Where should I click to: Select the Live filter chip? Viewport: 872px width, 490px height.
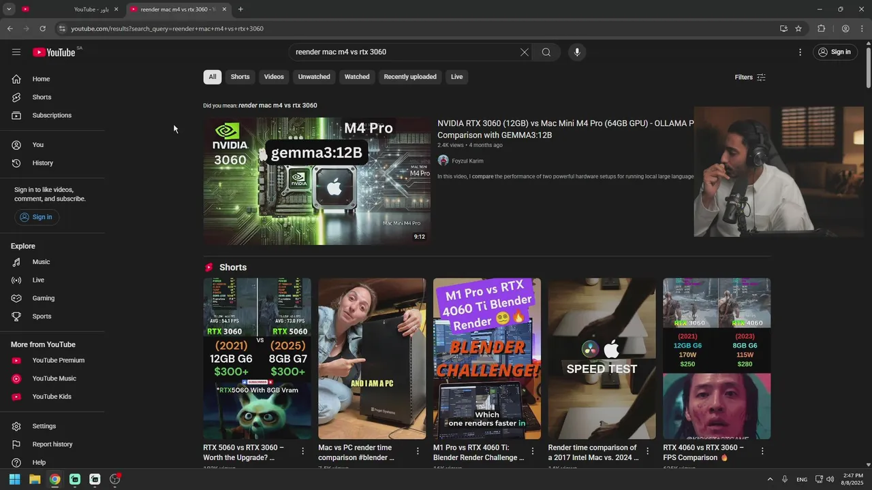[457, 77]
